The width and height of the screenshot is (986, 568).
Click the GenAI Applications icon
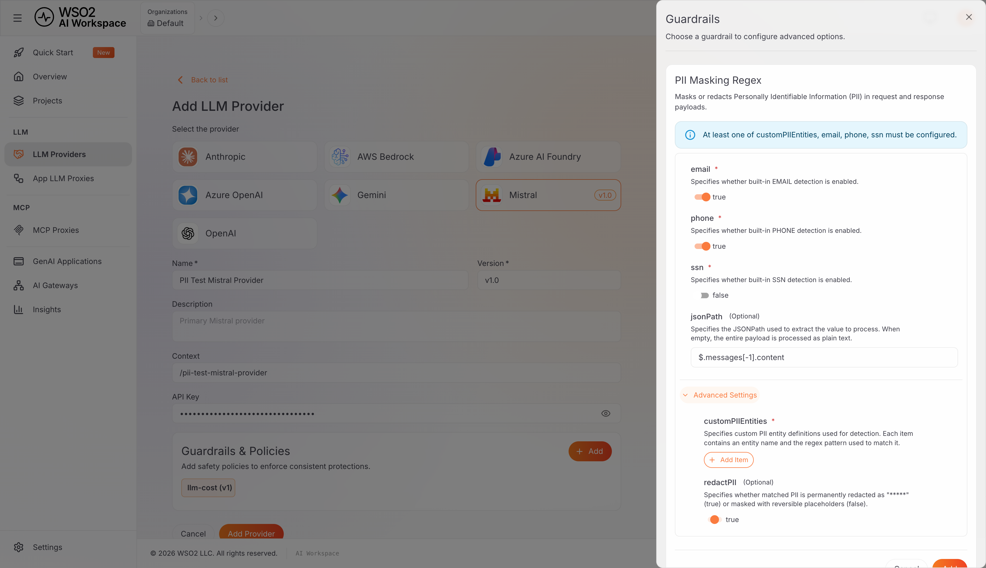[x=18, y=261]
